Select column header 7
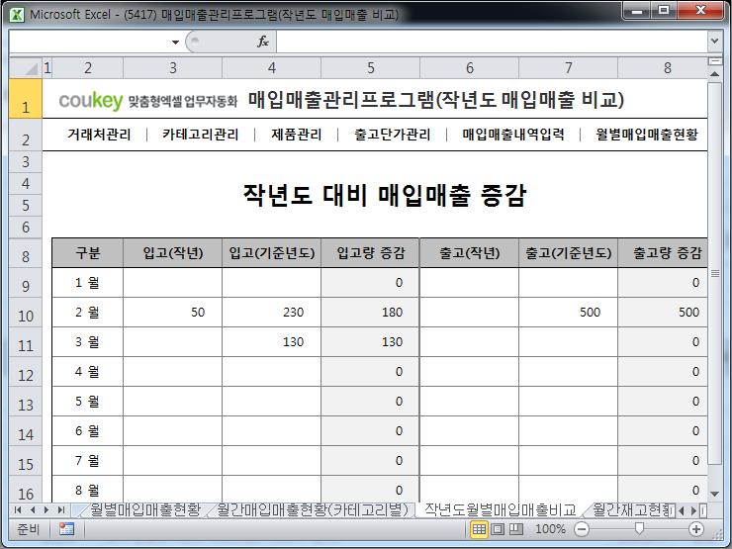732x549 pixels. [x=568, y=68]
